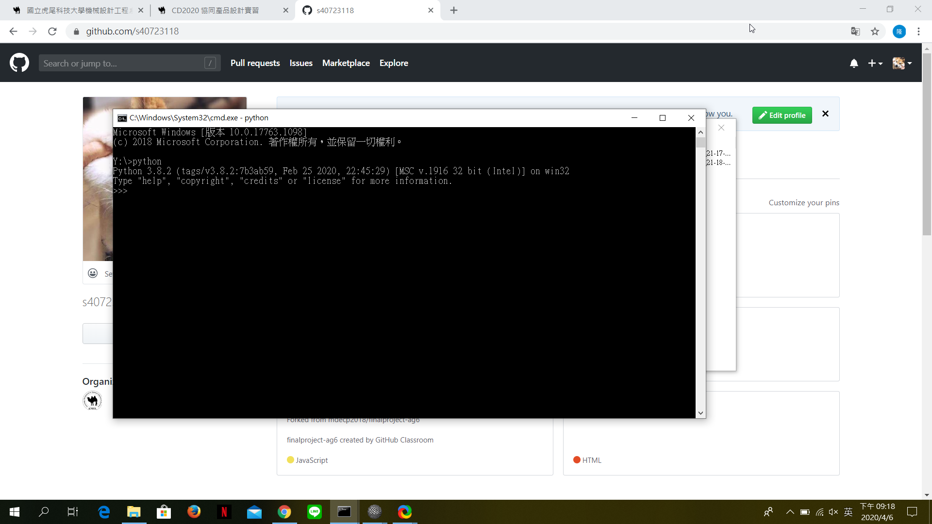Open the Marketplace menu item

tap(346, 63)
